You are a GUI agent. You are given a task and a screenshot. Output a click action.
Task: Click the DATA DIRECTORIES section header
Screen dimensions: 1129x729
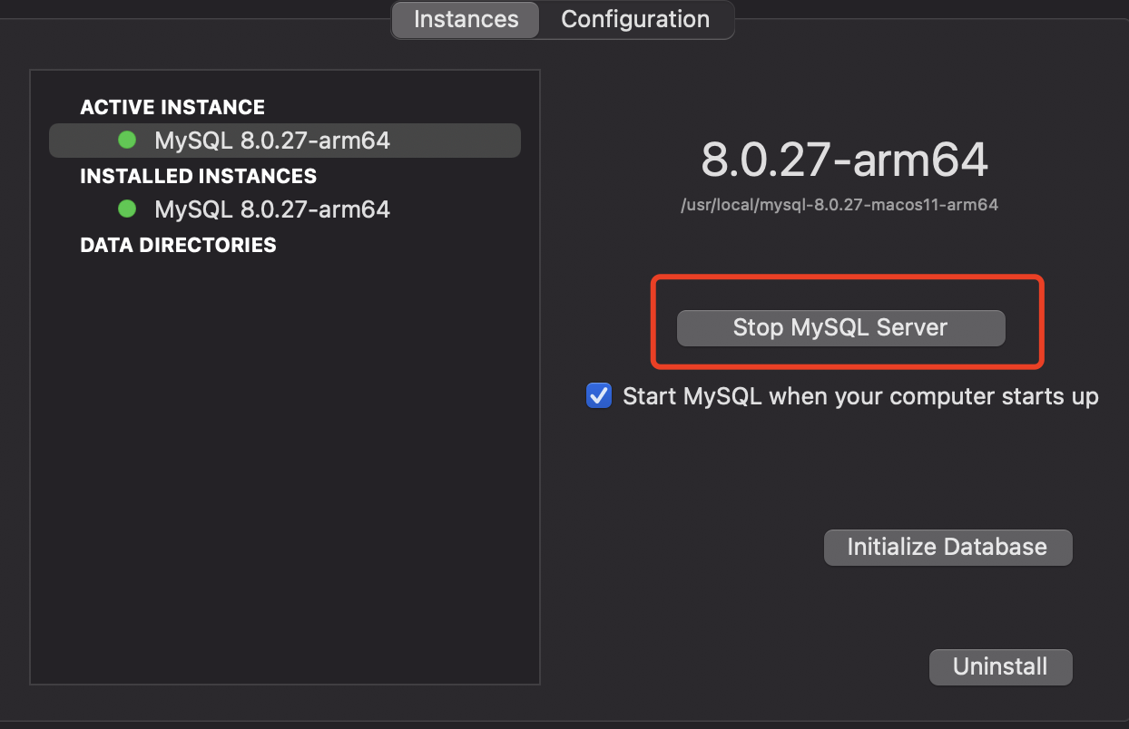coord(178,245)
